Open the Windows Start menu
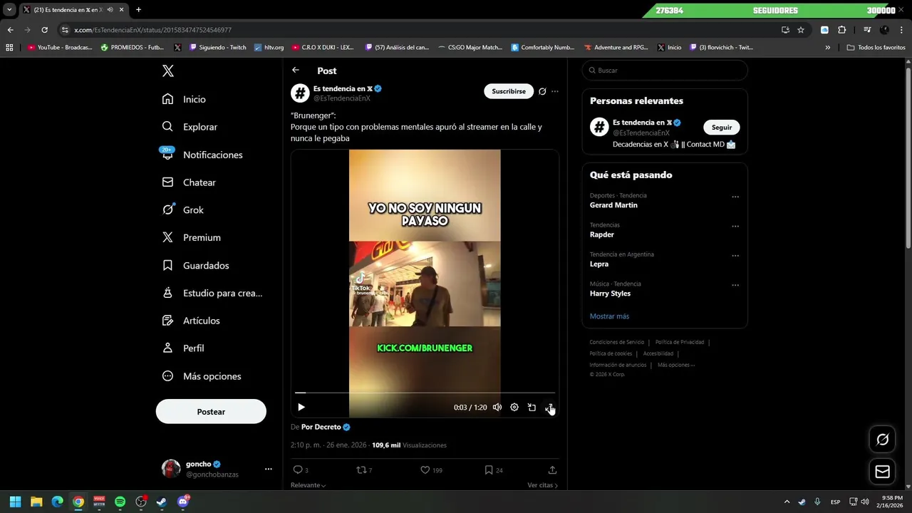Viewport: 912px width, 513px height. [15, 502]
